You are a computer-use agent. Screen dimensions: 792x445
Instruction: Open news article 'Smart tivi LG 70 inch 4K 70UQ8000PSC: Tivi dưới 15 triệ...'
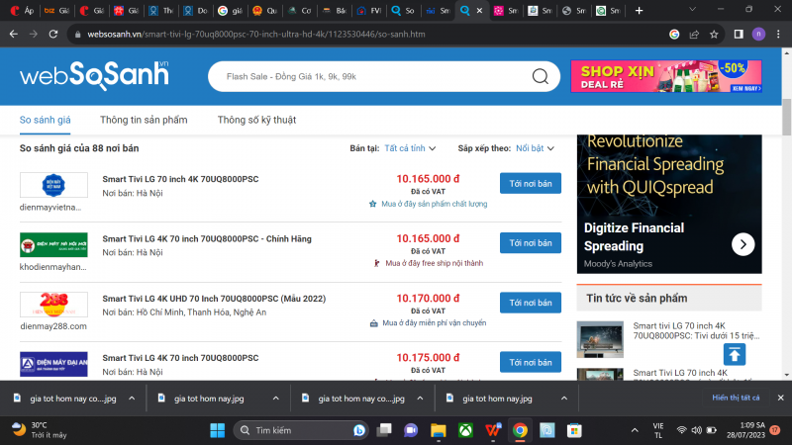(697, 330)
